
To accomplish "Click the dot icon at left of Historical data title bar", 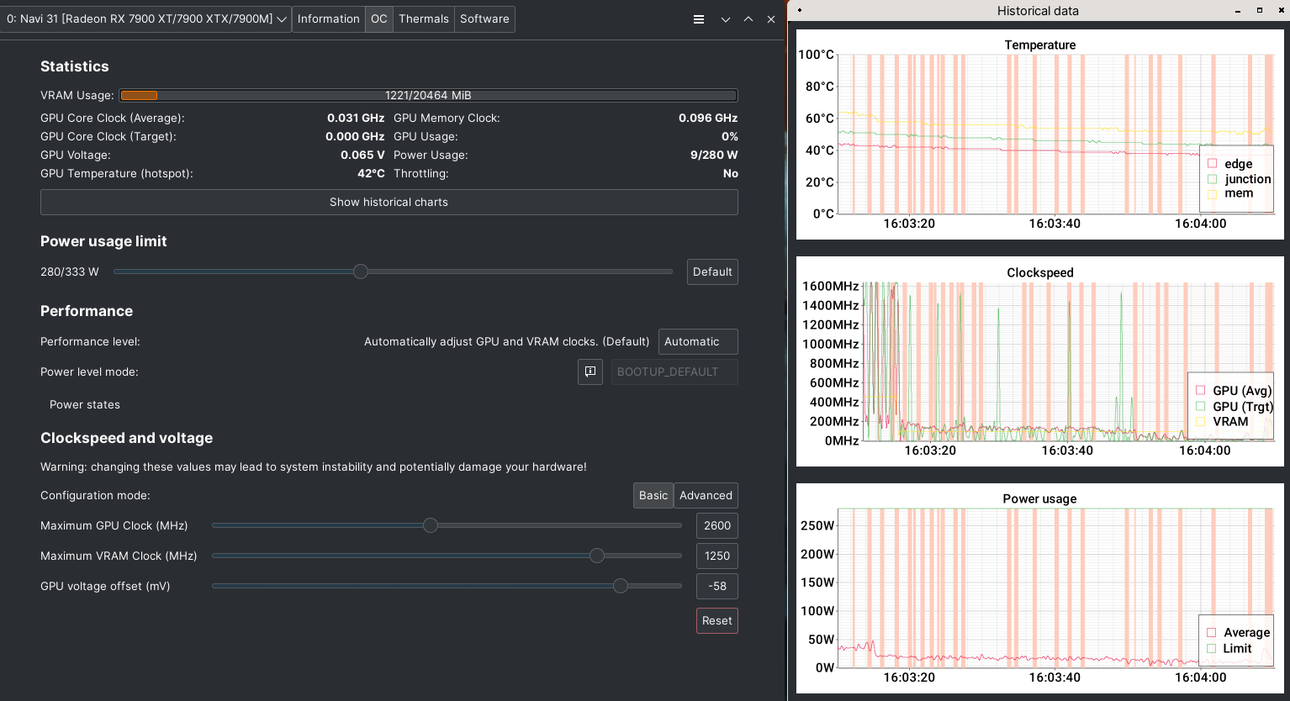I will (x=799, y=10).
